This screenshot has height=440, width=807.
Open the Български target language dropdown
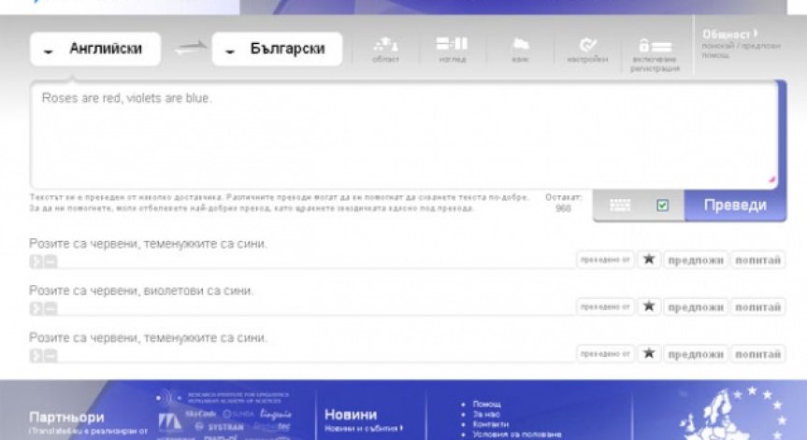click(278, 49)
